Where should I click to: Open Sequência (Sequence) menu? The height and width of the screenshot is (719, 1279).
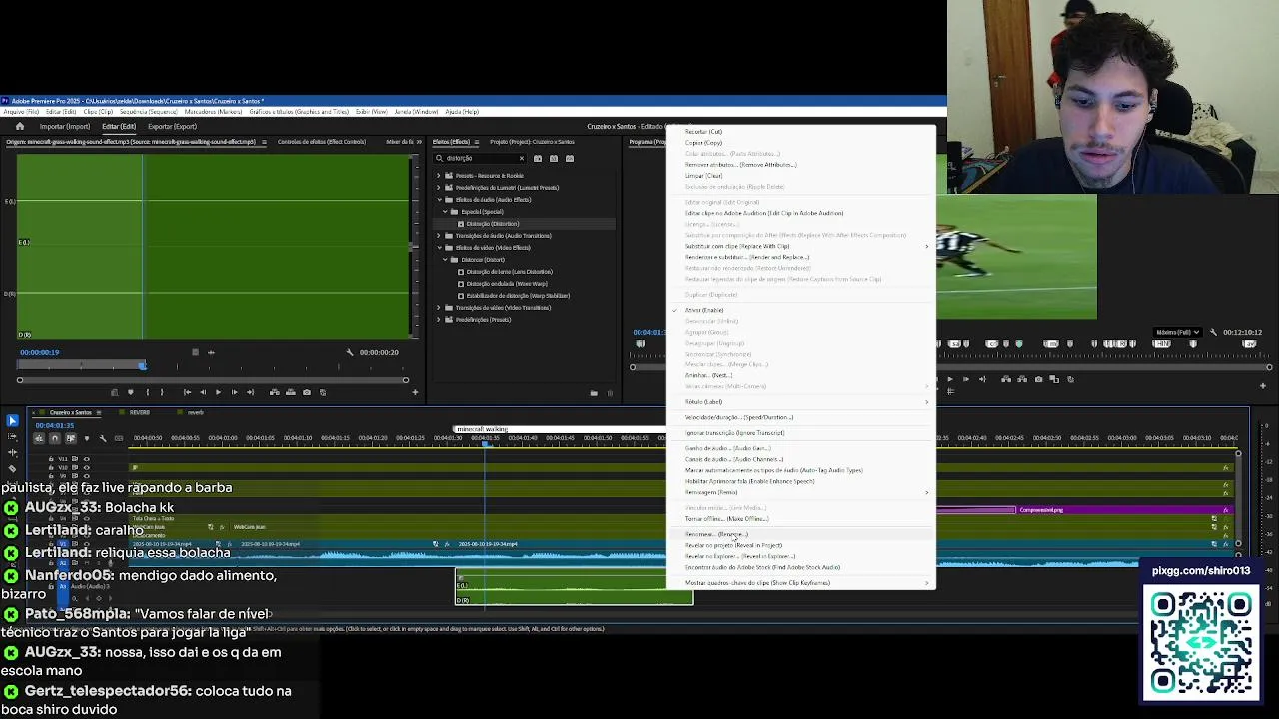(149, 112)
